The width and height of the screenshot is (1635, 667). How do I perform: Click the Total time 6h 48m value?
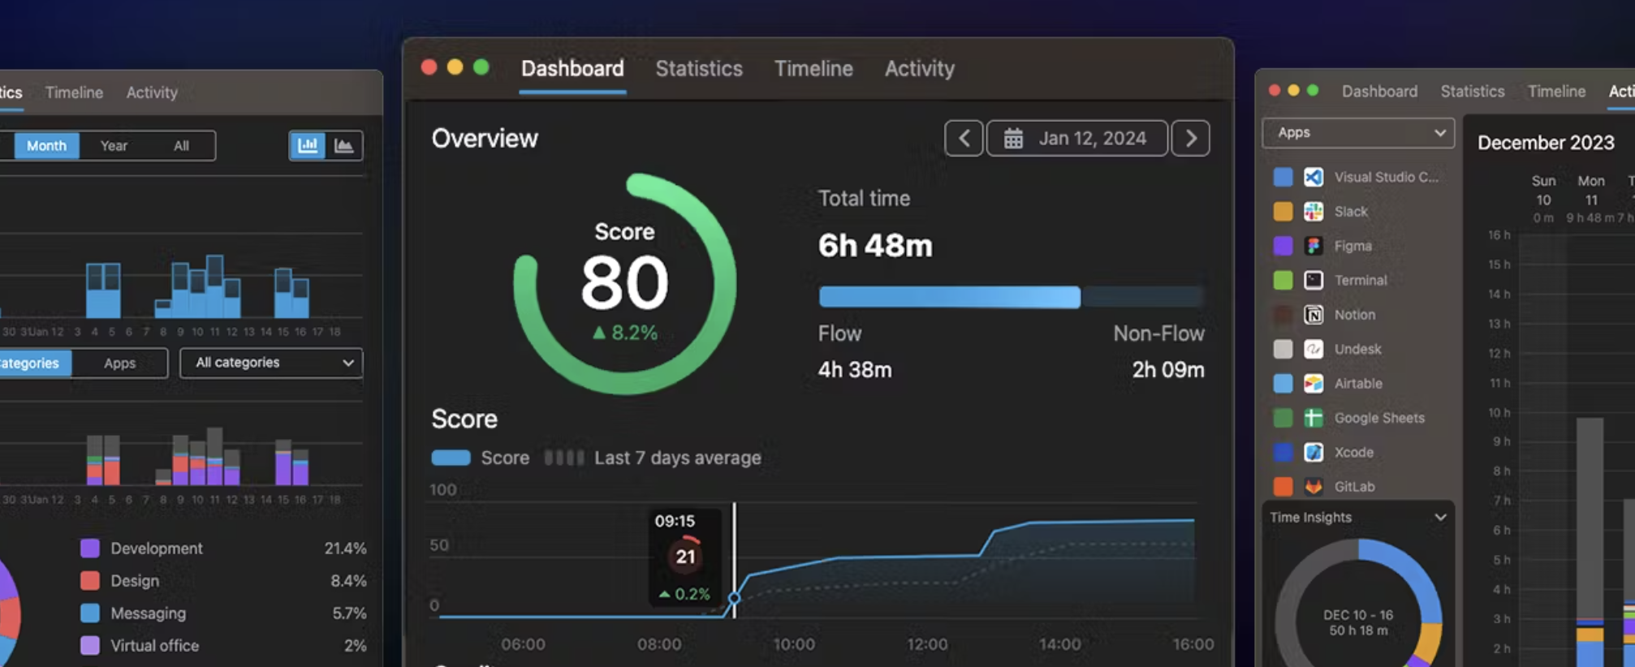[x=875, y=245]
